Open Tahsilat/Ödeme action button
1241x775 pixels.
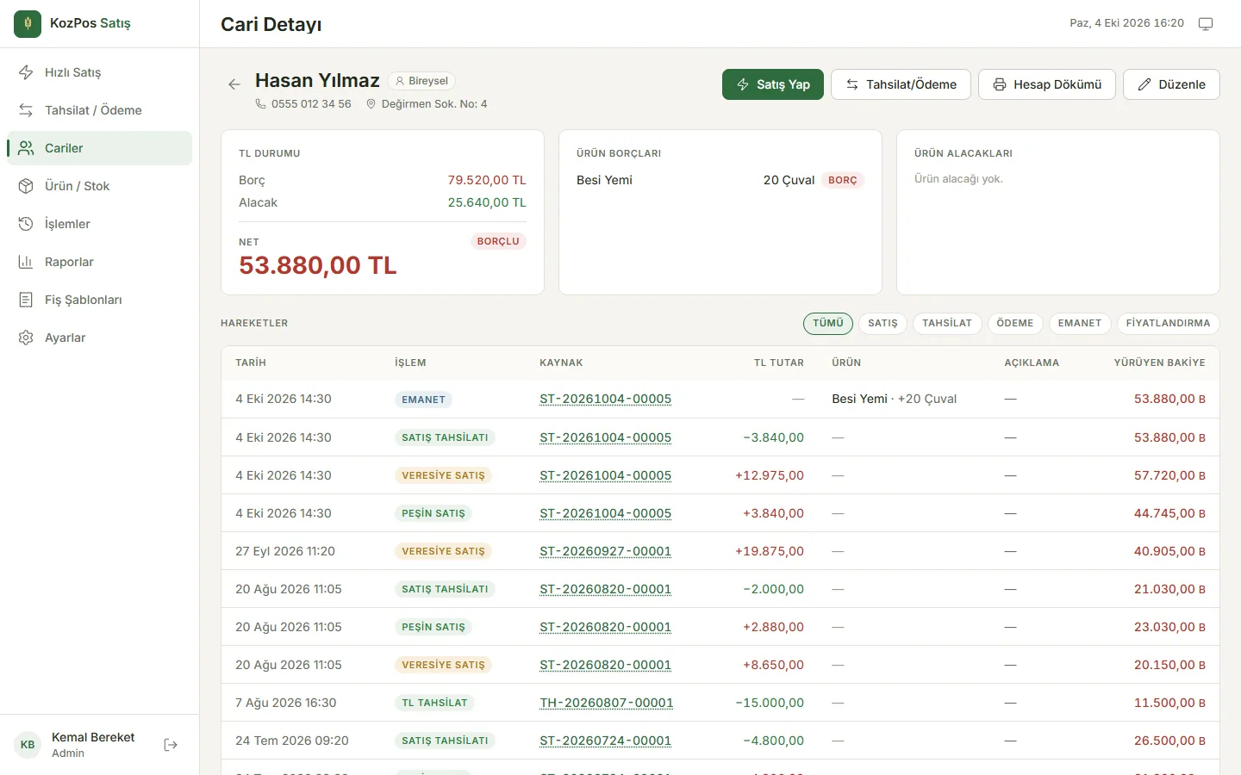[901, 84]
